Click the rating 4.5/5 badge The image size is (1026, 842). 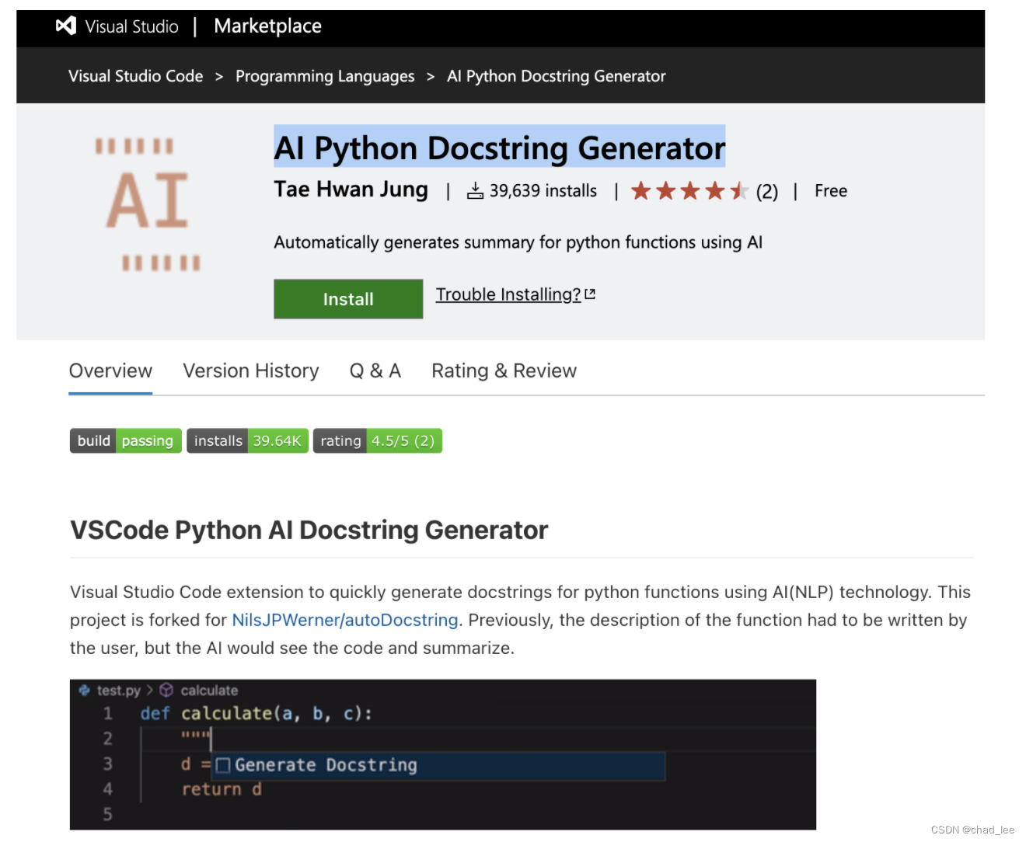[378, 440]
